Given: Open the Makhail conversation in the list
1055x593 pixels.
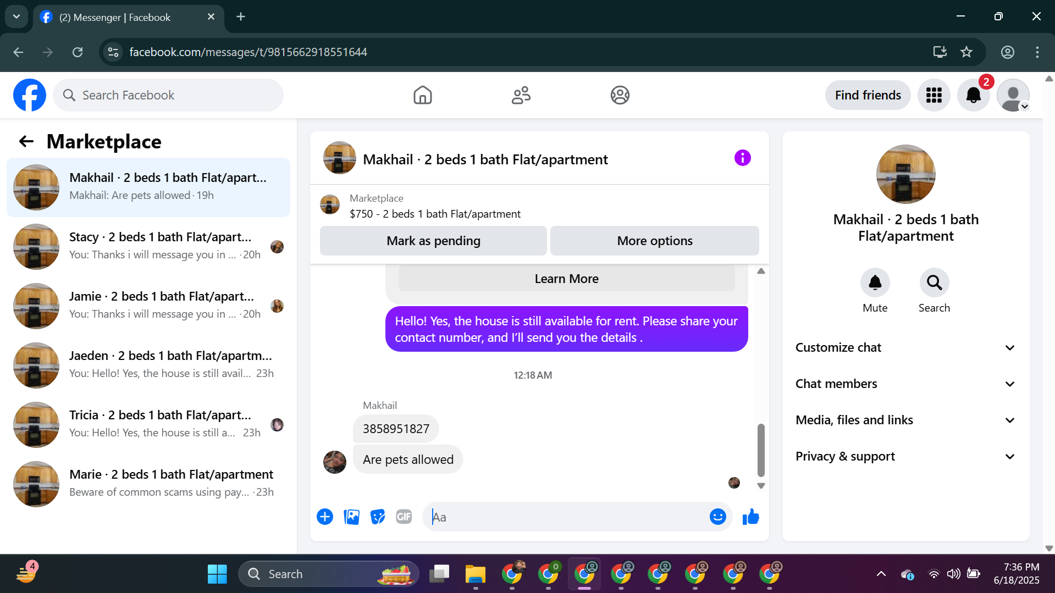Looking at the screenshot, I should (x=148, y=187).
